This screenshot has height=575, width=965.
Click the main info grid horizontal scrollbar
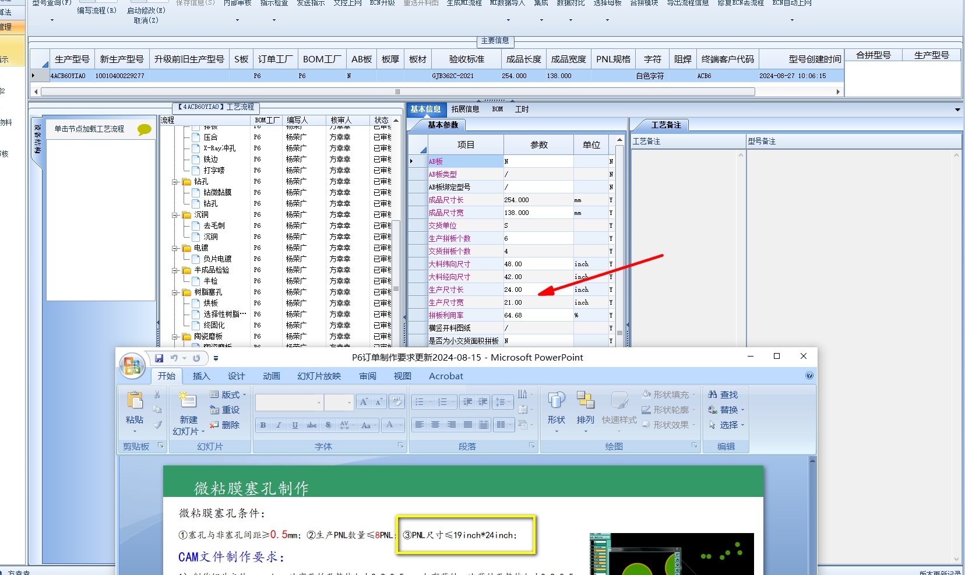coord(397,91)
